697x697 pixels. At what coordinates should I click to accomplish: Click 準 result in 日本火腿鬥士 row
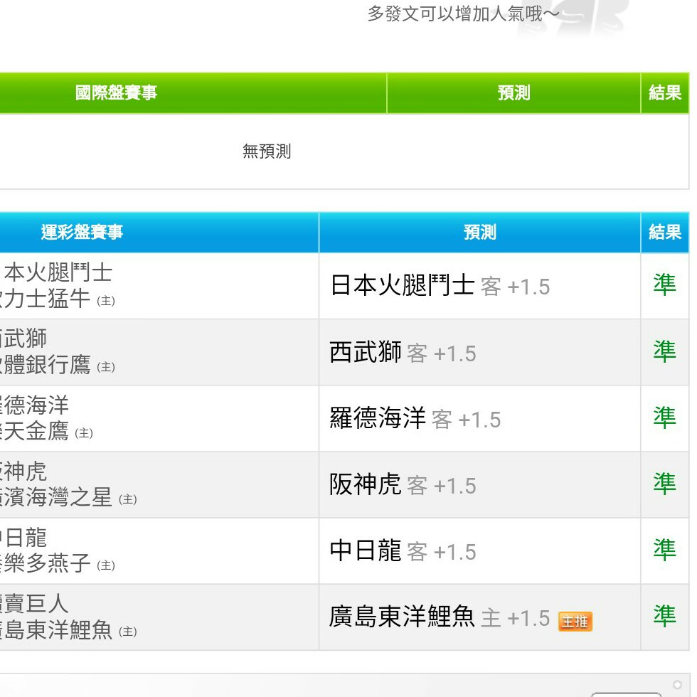pyautogui.click(x=664, y=285)
